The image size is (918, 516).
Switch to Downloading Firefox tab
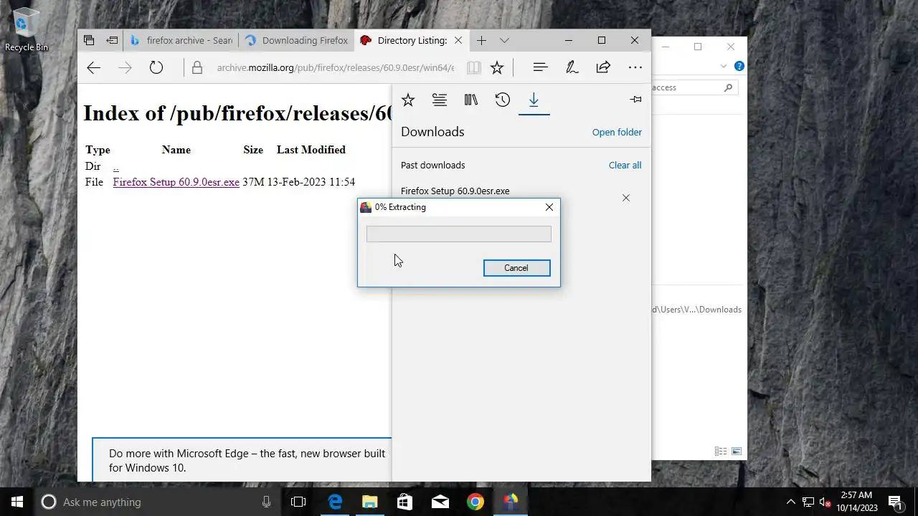pos(295,41)
